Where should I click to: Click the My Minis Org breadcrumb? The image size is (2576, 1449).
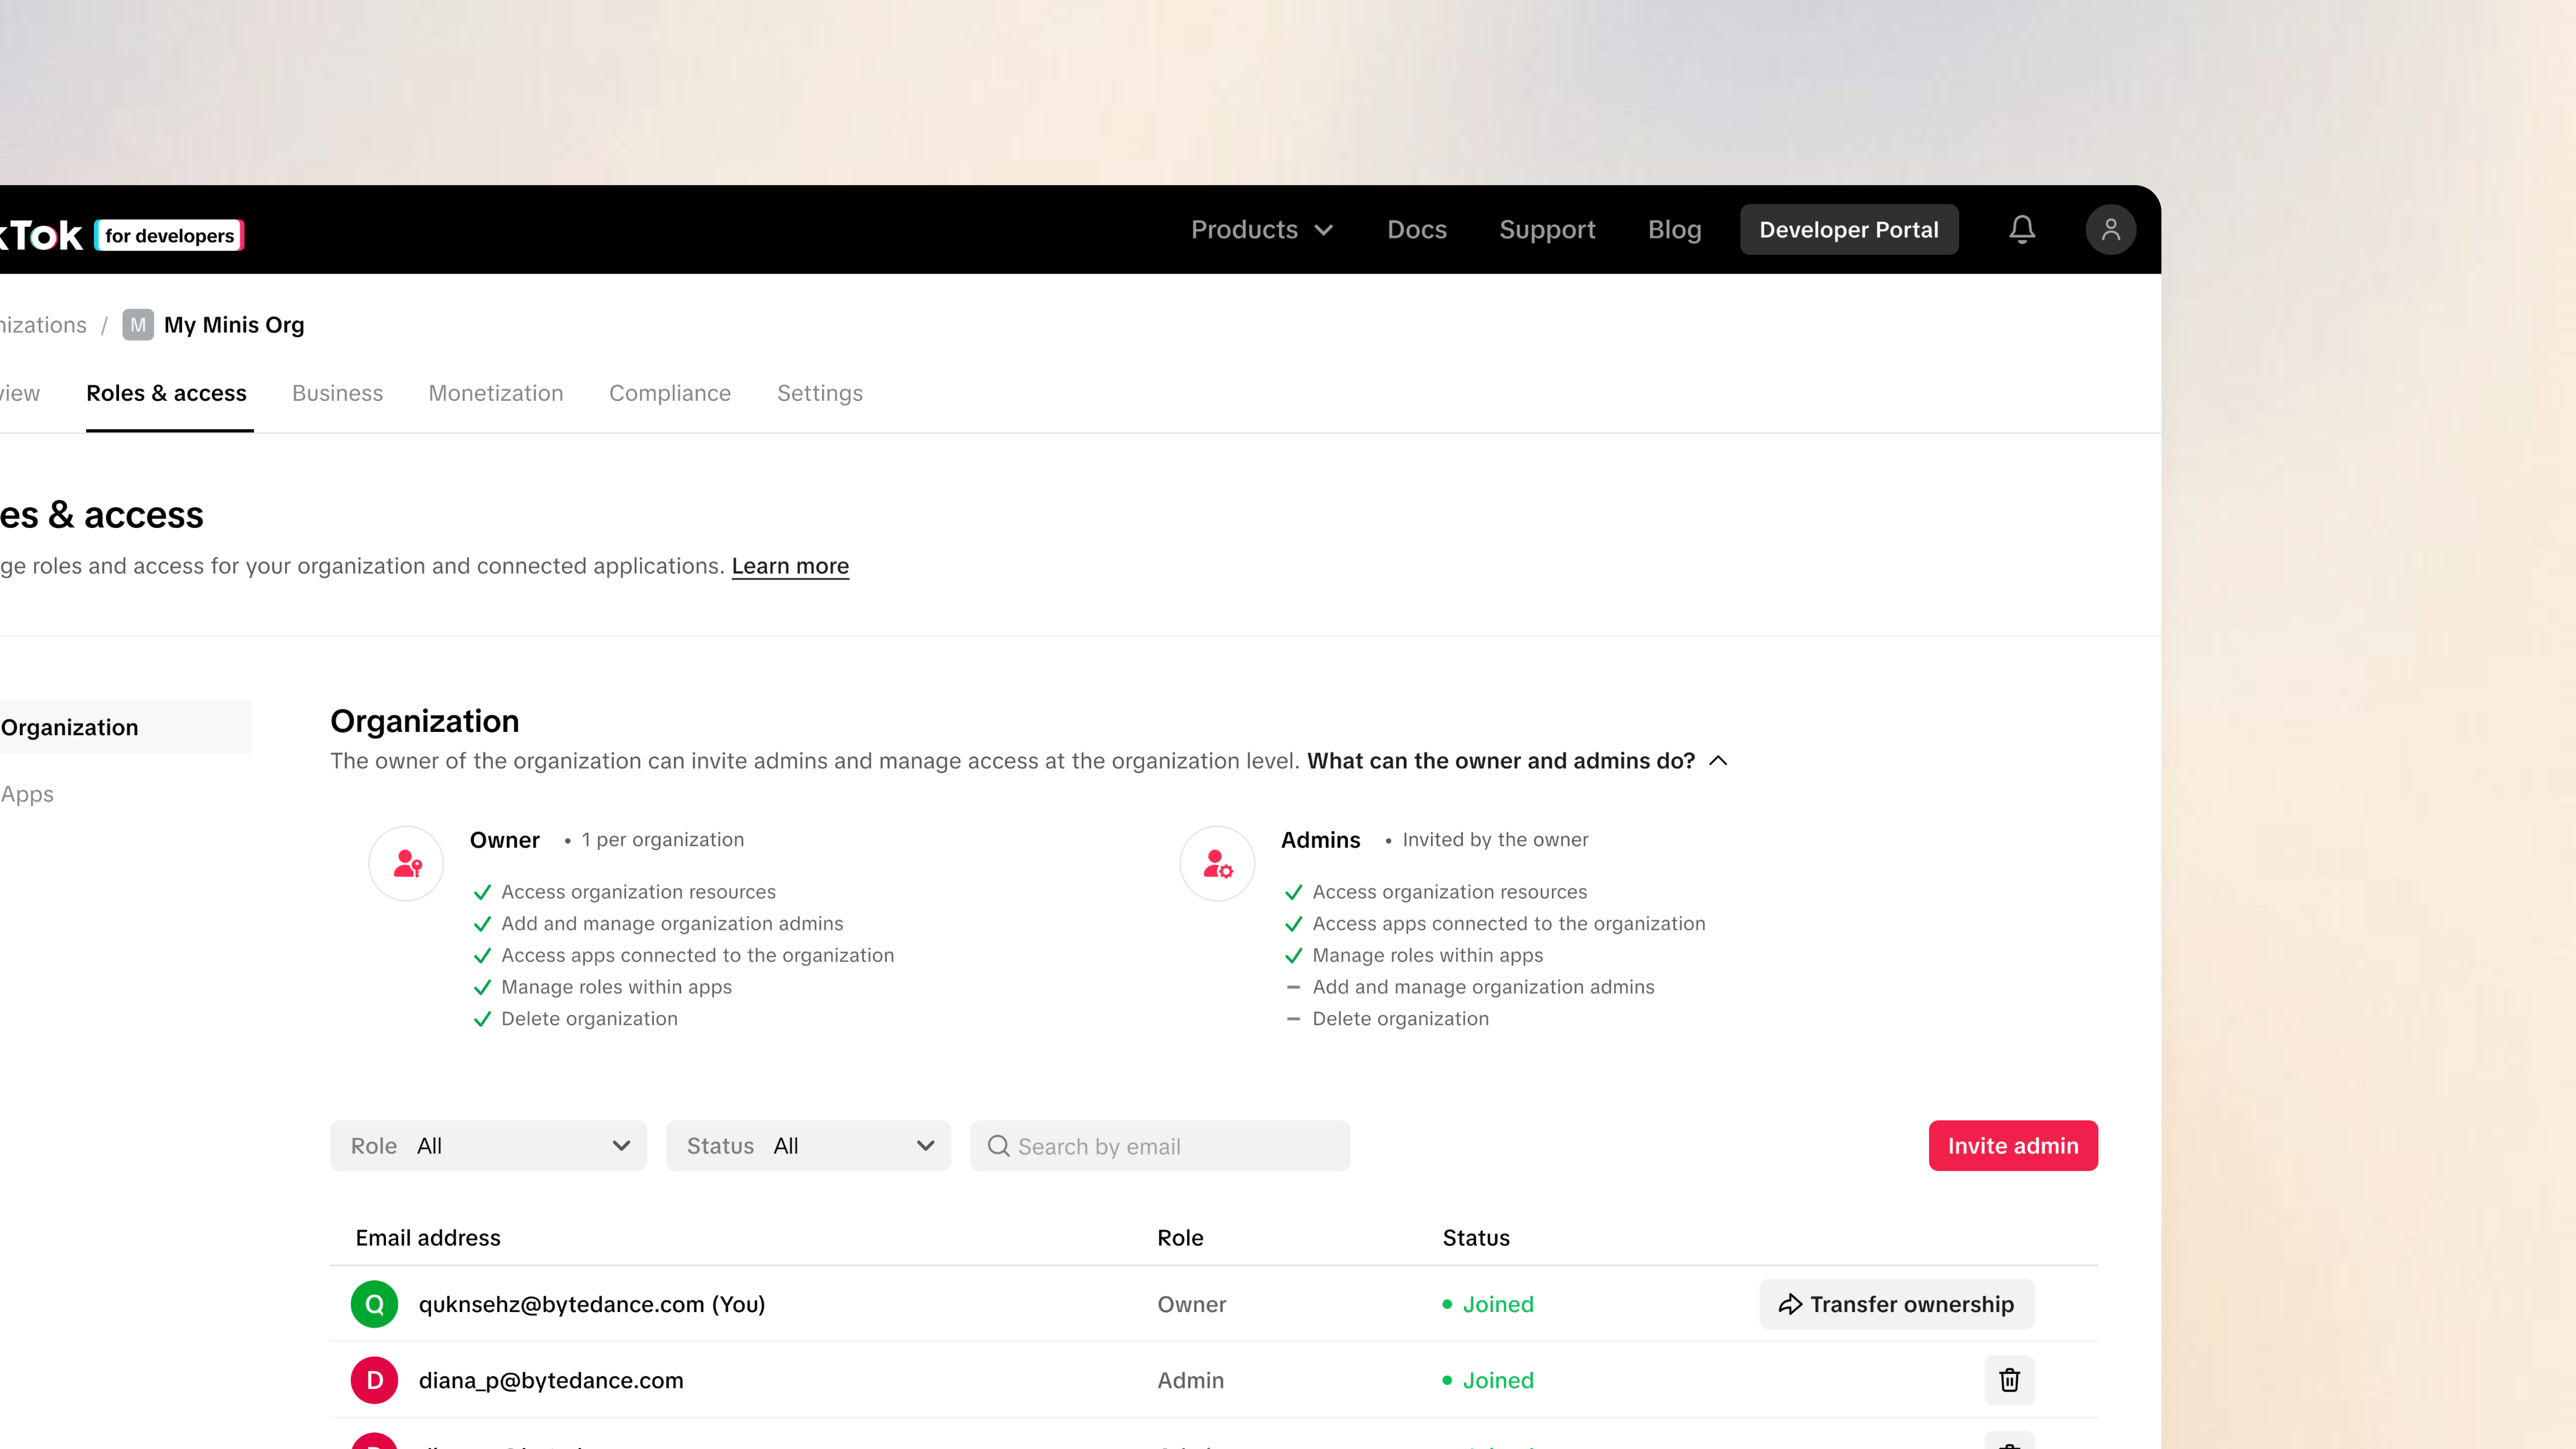click(x=234, y=325)
